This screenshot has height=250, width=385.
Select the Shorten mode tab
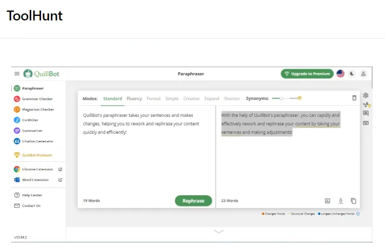(232, 99)
